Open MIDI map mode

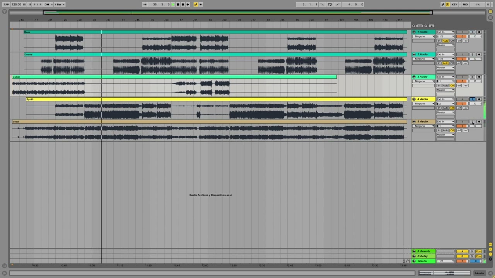[x=466, y=4]
